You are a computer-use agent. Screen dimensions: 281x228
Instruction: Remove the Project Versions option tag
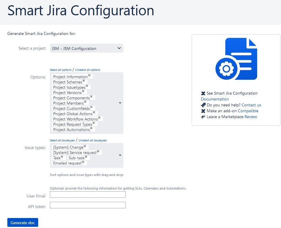83,91
